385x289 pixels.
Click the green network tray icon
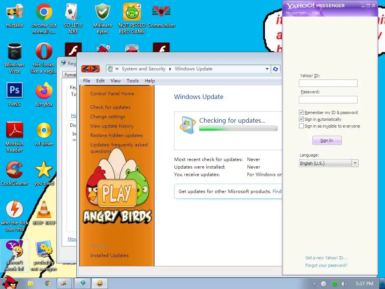pos(335,284)
